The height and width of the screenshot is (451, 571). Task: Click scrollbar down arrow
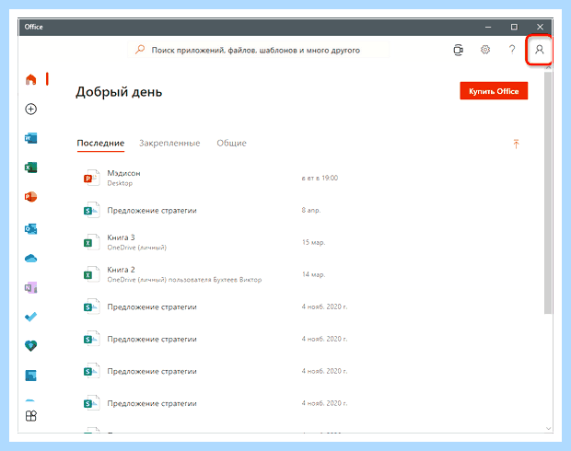pyautogui.click(x=548, y=429)
